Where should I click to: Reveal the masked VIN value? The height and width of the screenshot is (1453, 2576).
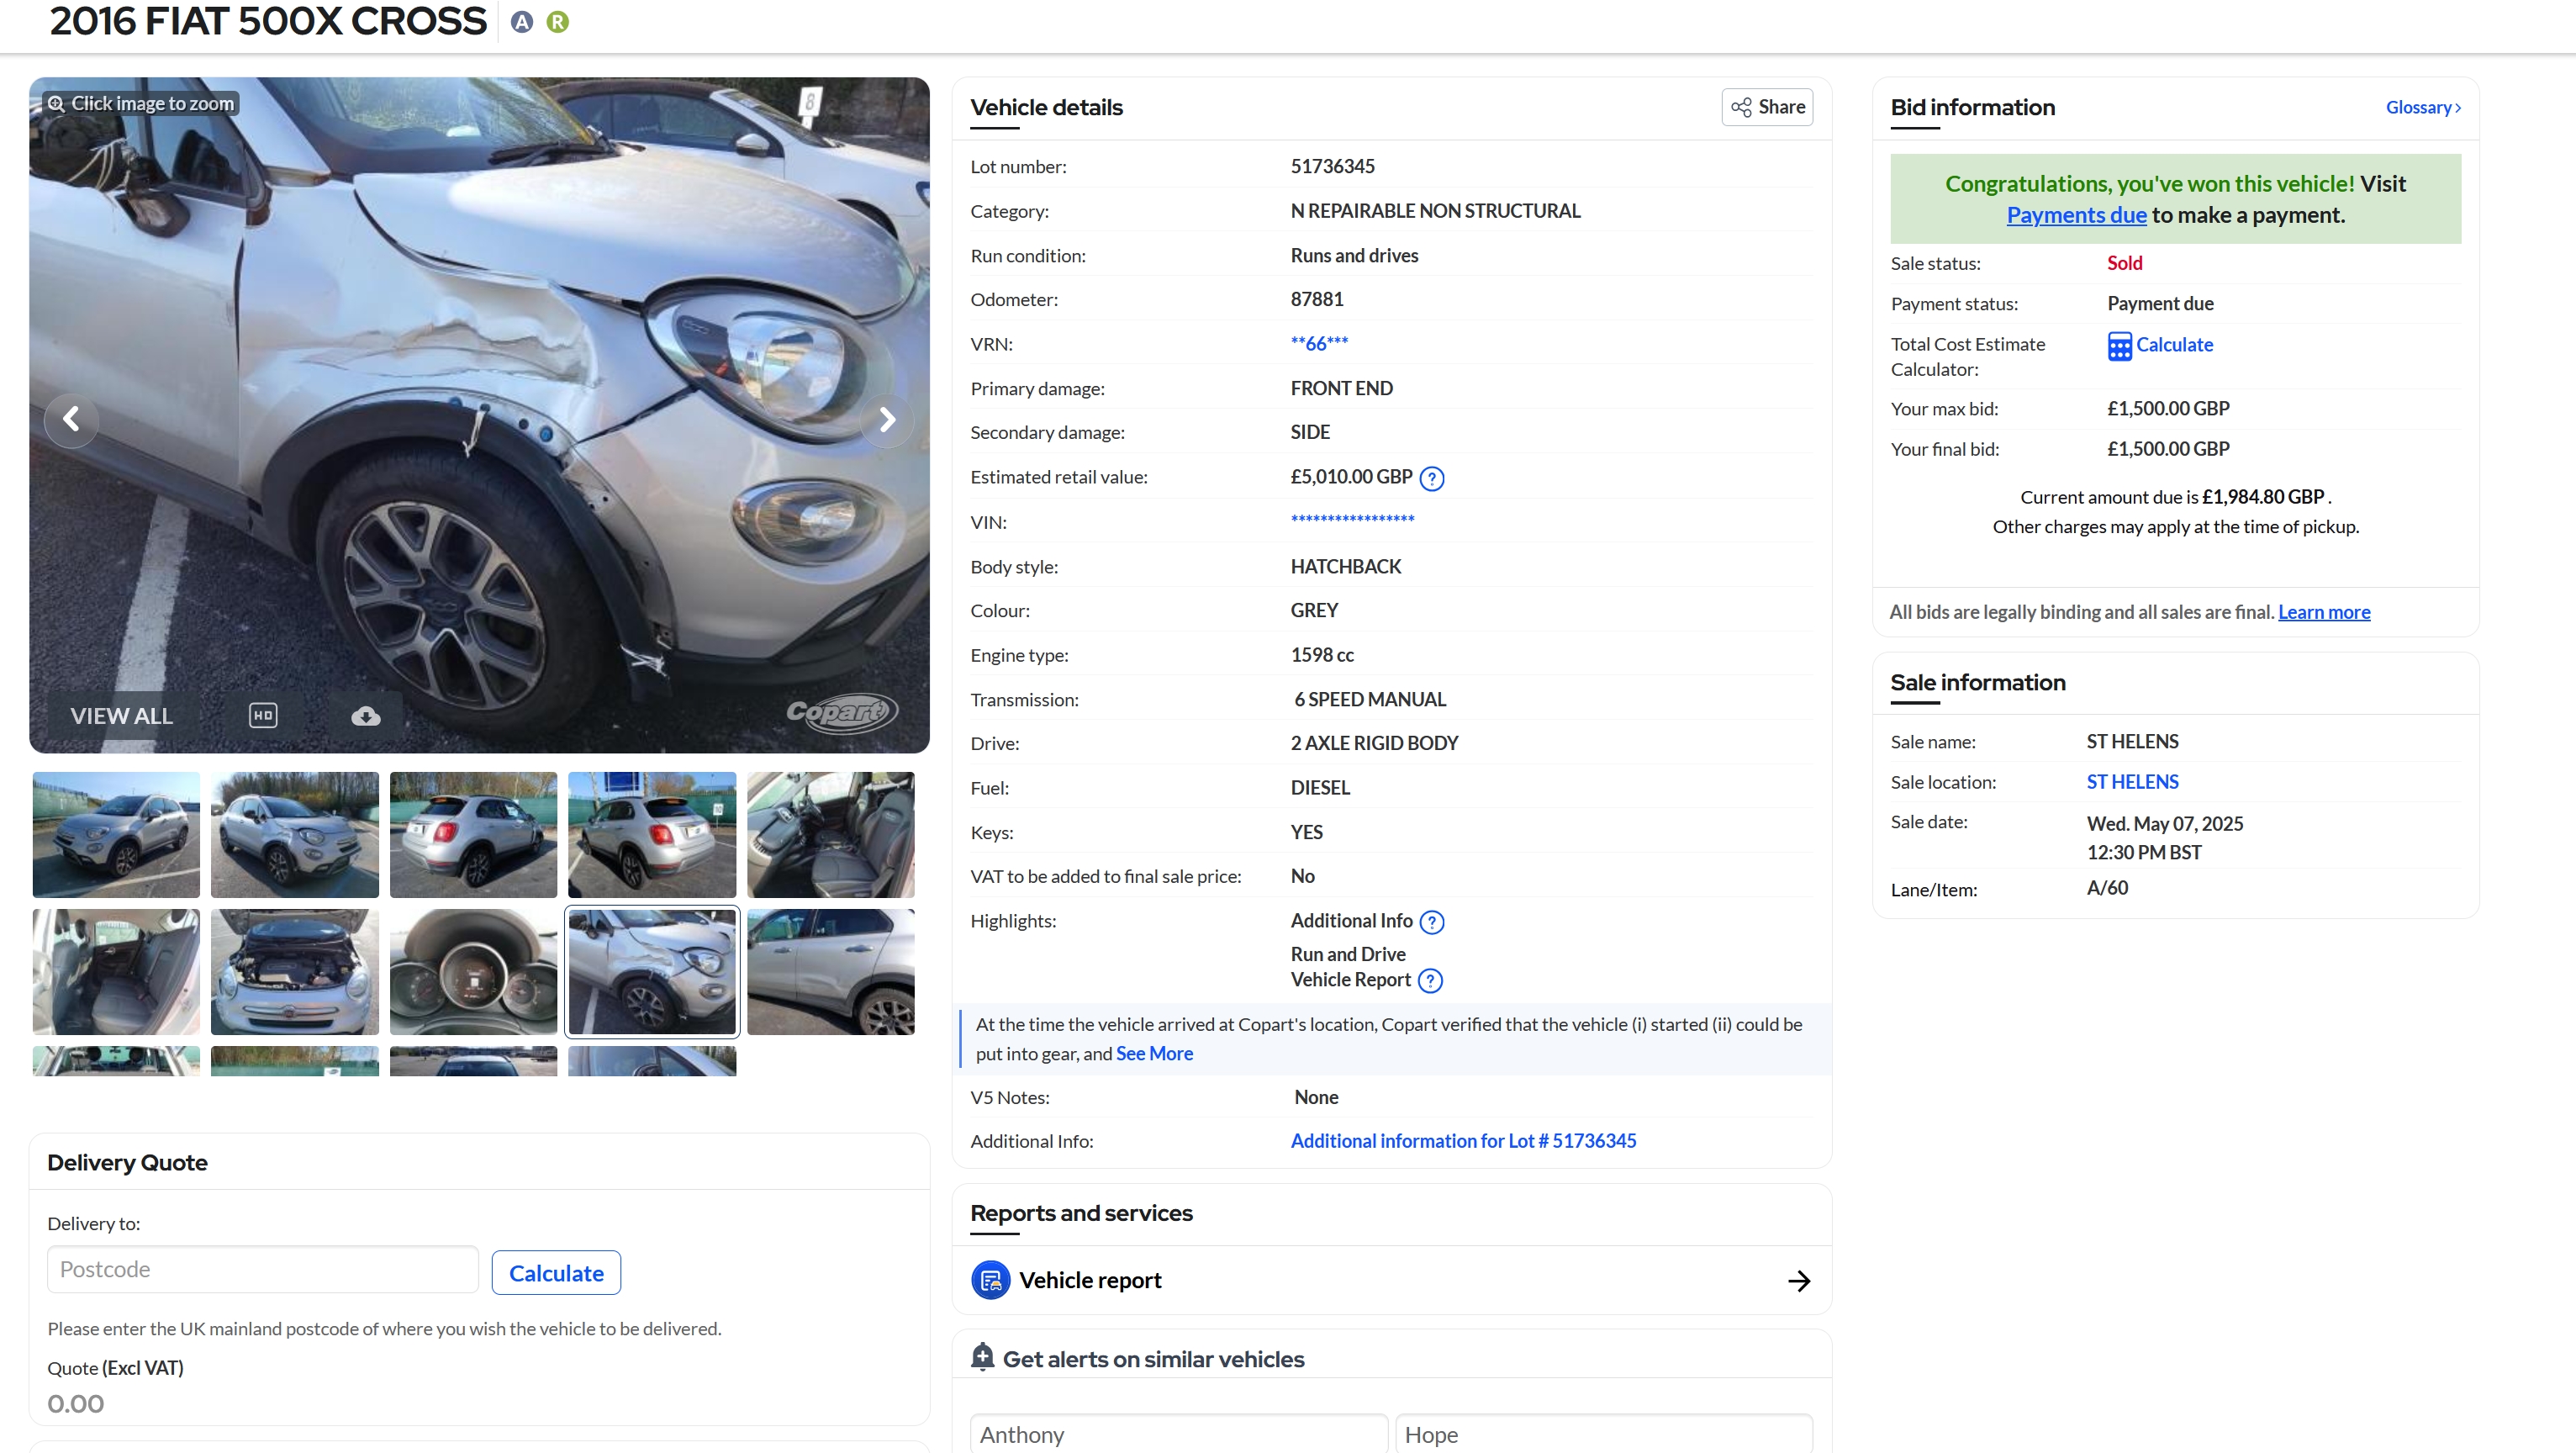[1352, 521]
